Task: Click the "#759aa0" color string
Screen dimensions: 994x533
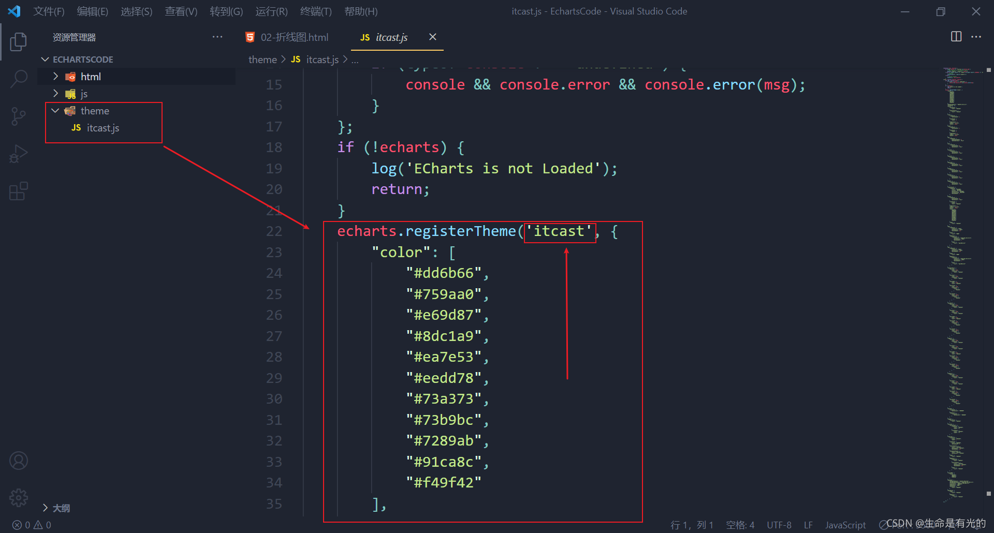Action: pyautogui.click(x=444, y=294)
